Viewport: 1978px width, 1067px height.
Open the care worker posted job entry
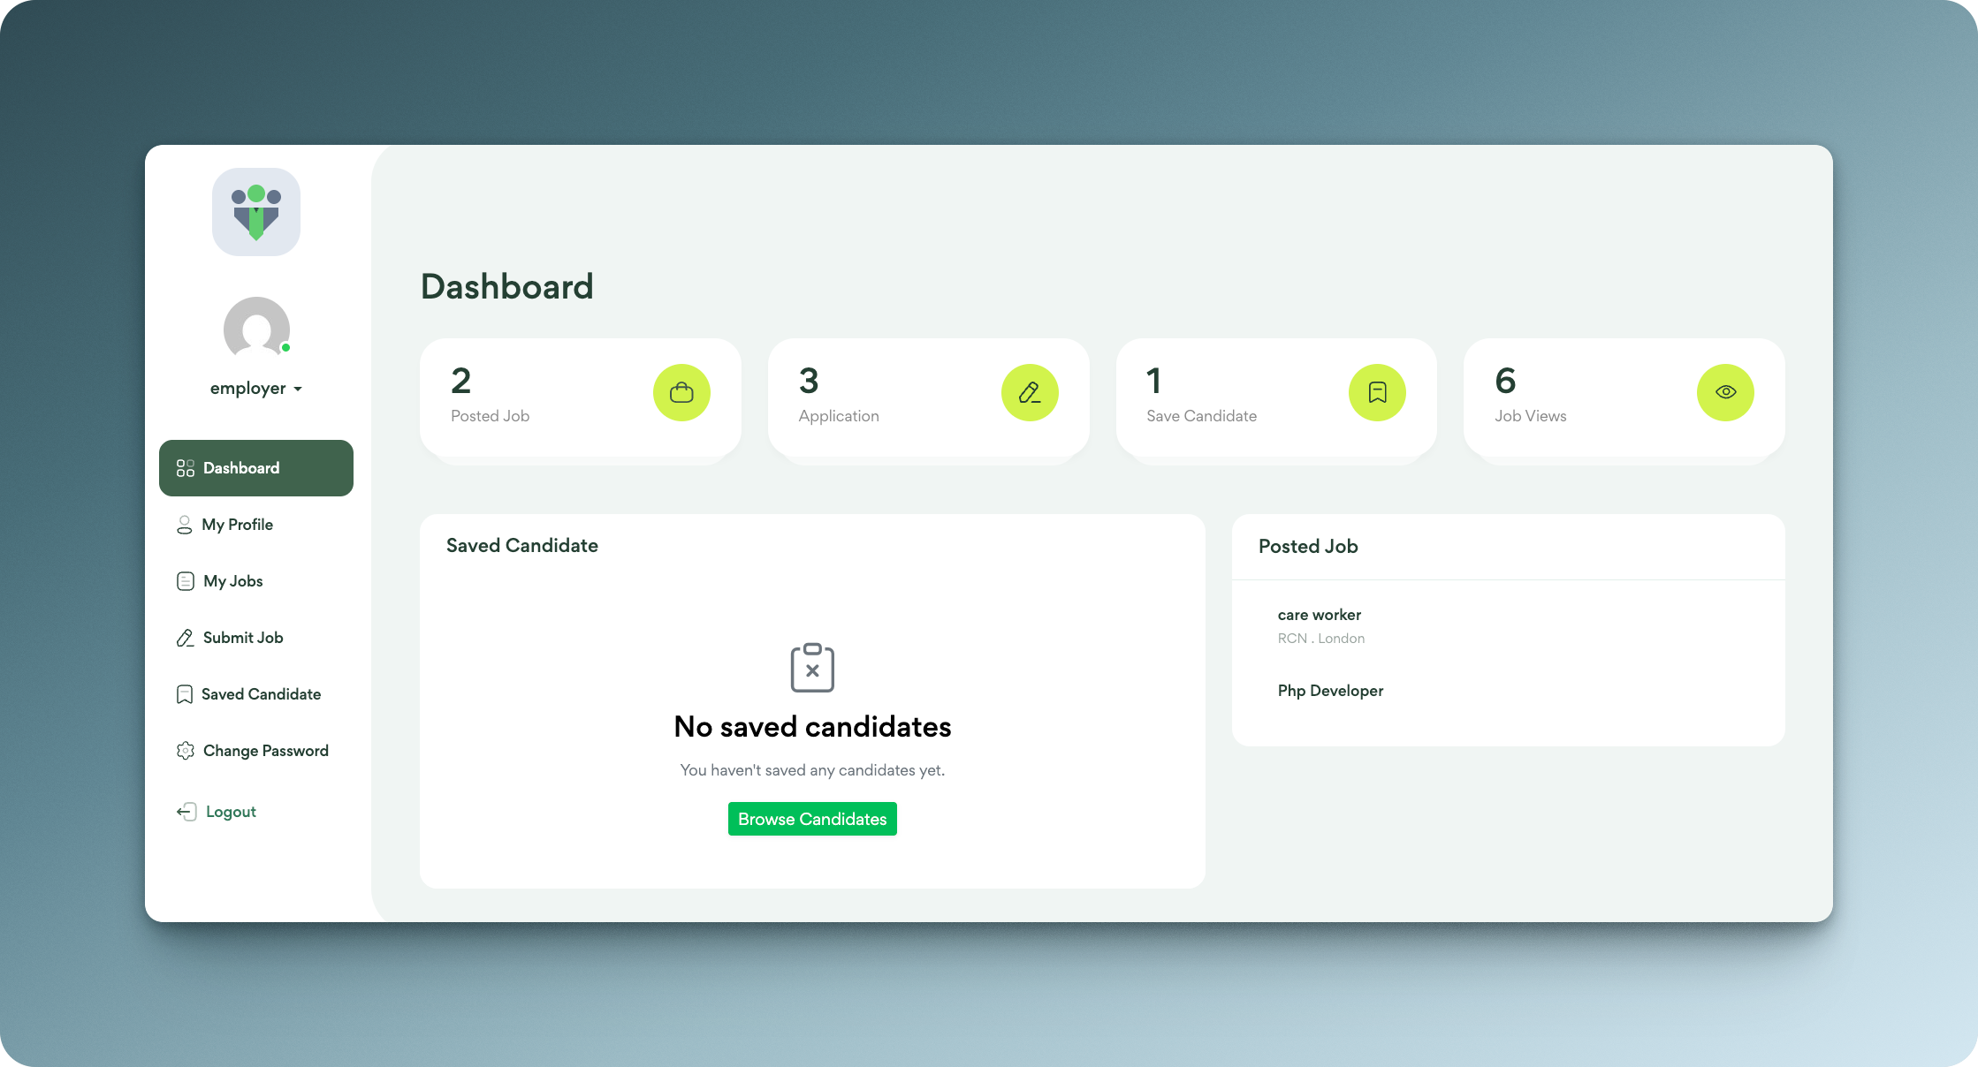1319,615
